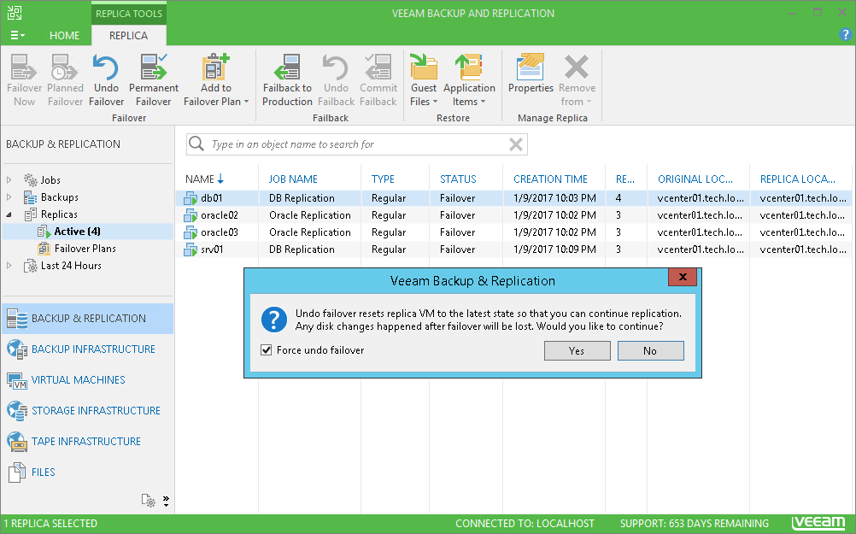Open the BACKUP INFRASTRUCTURE view
The height and width of the screenshot is (534, 856).
coord(88,349)
